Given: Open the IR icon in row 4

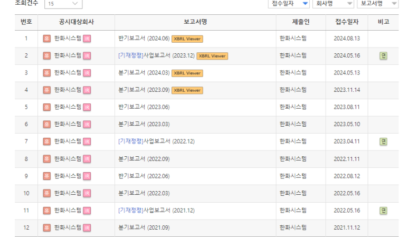Looking at the screenshot, I should point(87,90).
